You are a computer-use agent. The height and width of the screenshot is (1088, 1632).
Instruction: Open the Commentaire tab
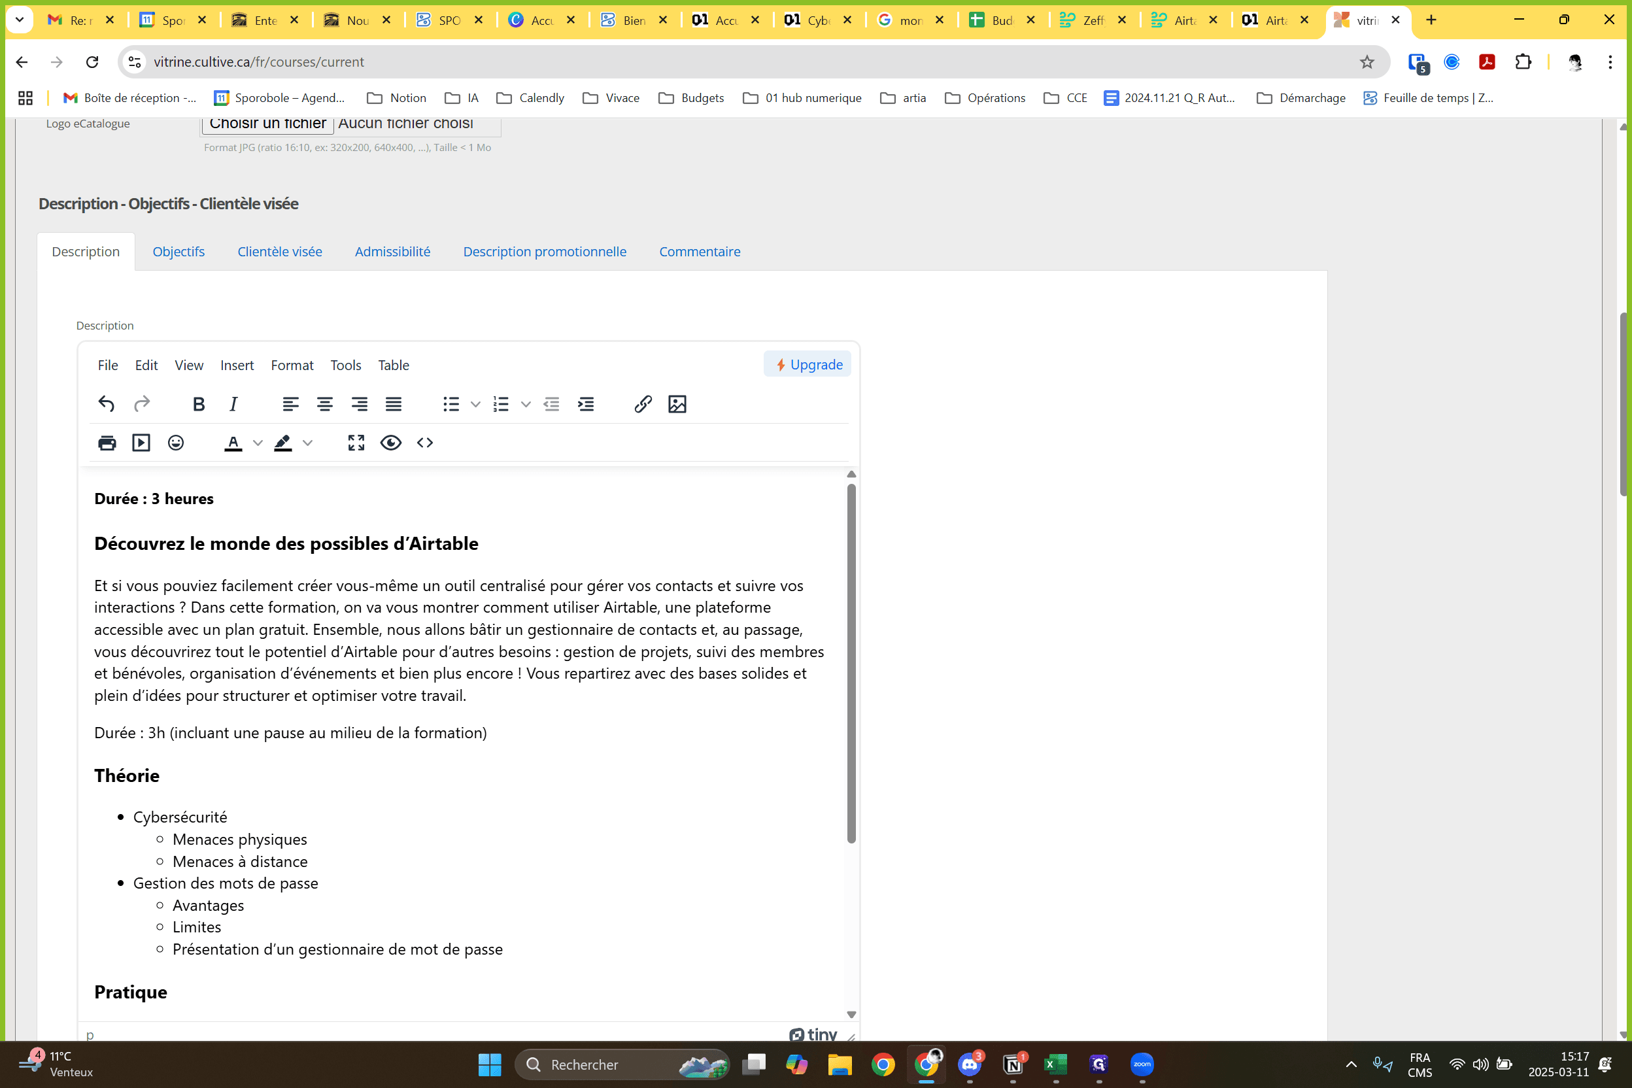point(700,252)
